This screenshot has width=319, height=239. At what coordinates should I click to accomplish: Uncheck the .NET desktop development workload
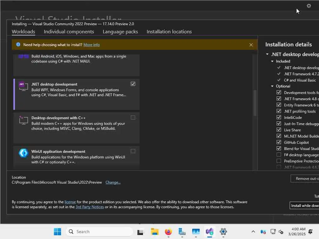tap(133, 84)
